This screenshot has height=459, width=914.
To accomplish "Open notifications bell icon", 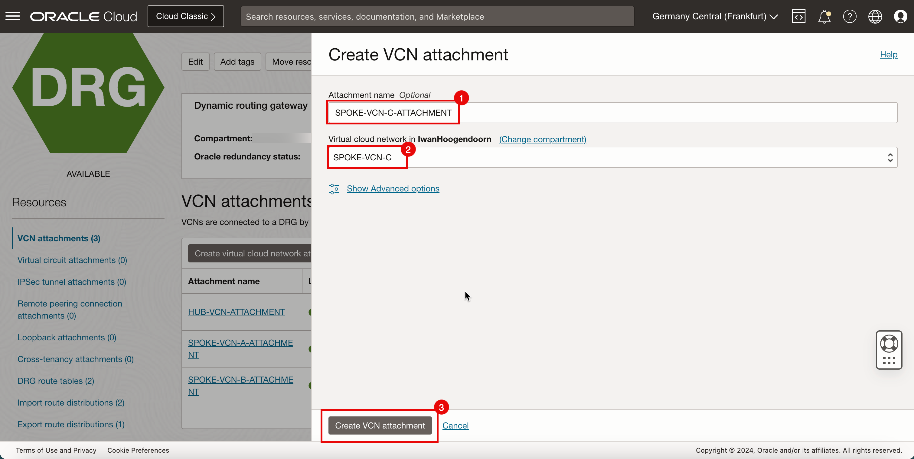I will pos(825,16).
